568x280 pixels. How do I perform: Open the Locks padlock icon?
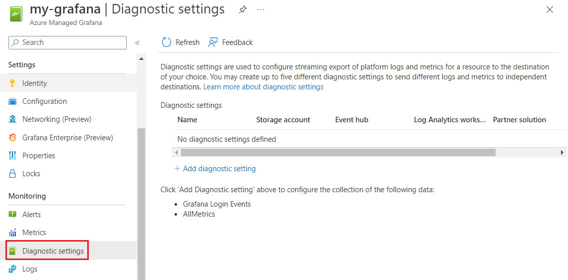pos(13,174)
